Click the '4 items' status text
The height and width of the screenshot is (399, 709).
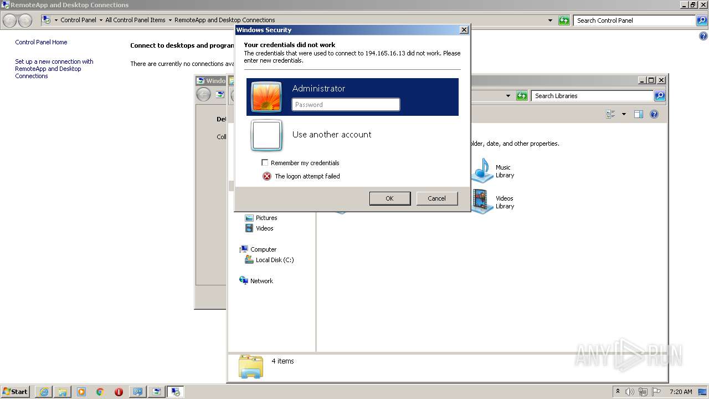click(282, 361)
